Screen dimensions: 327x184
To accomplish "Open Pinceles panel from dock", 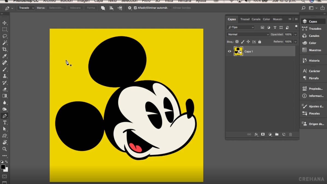I will 313,113.
